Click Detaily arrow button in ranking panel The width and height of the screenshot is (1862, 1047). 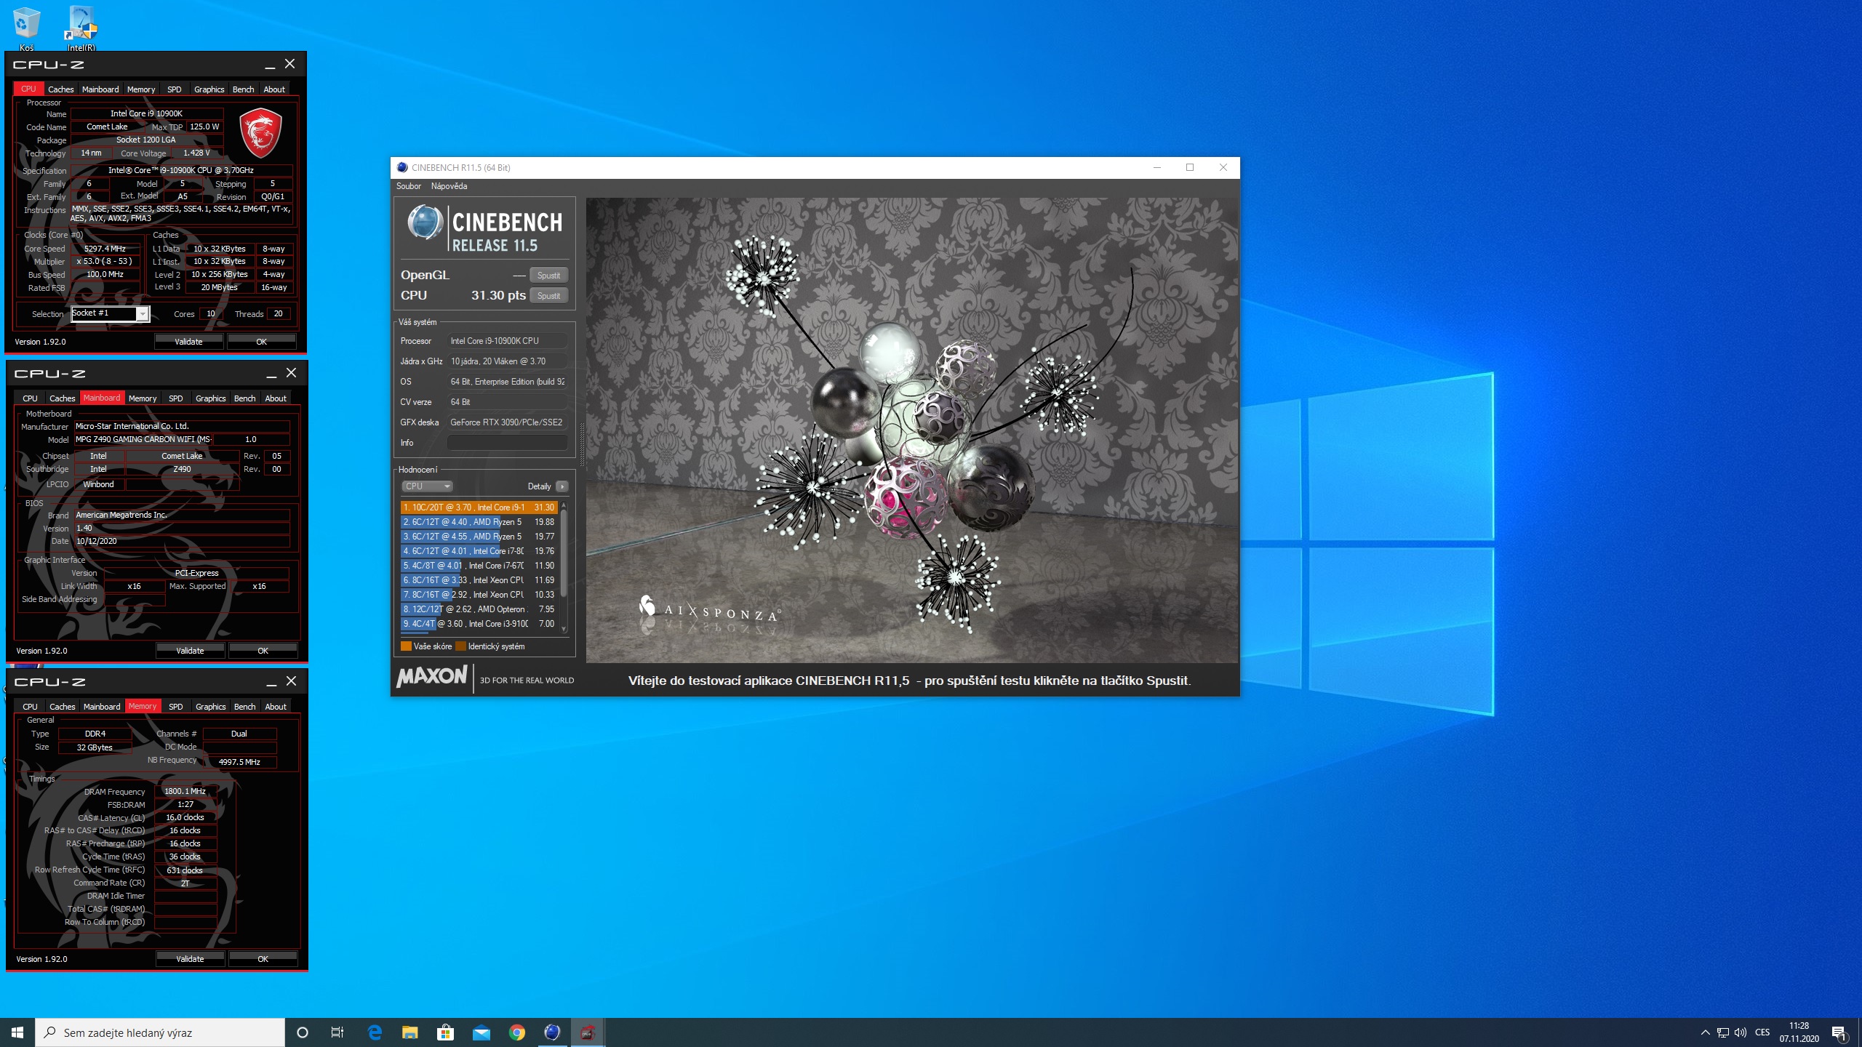point(562,486)
